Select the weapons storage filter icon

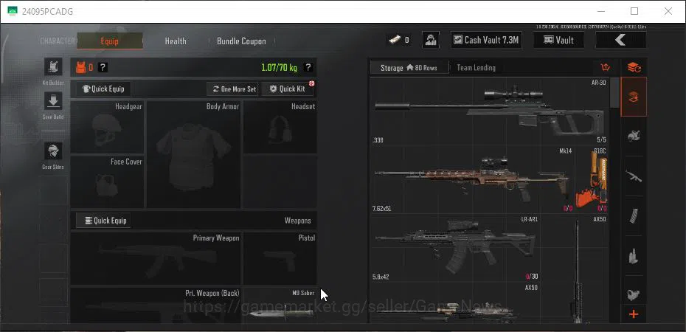(x=634, y=176)
